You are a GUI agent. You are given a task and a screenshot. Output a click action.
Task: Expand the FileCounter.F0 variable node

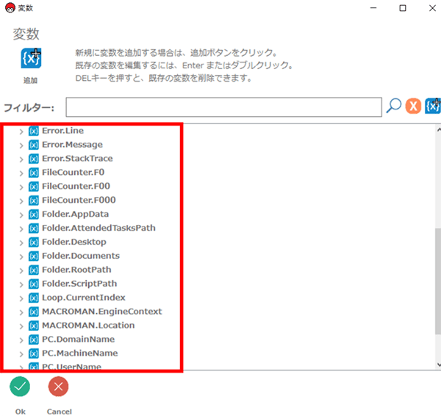(21, 173)
